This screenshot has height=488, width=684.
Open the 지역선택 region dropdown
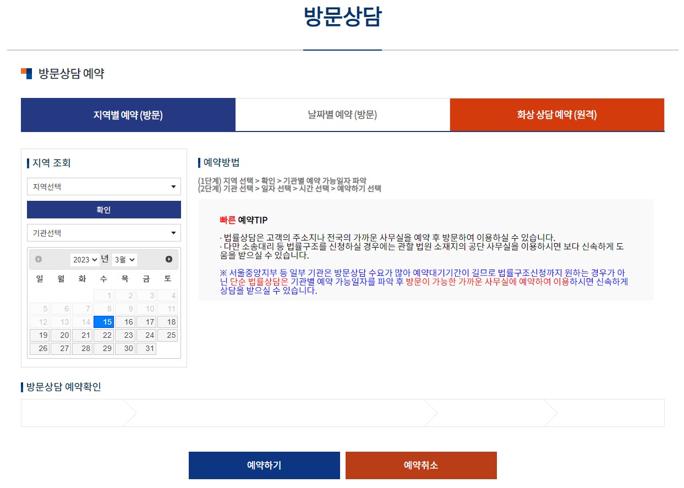click(x=103, y=187)
